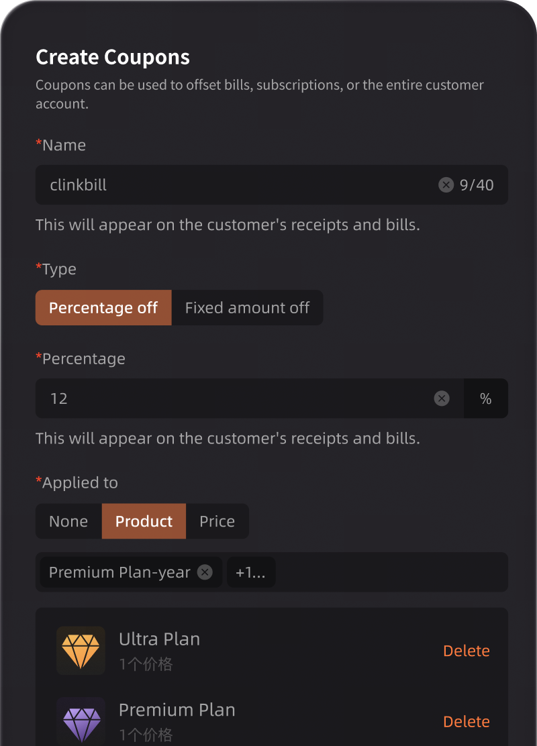The width and height of the screenshot is (537, 746).
Task: Delete the Premium Plan product
Action: [467, 722]
